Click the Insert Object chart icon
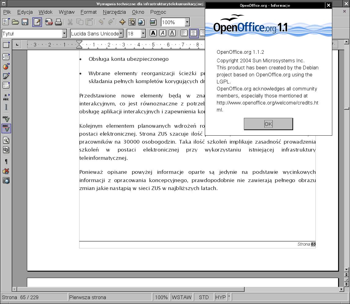Image resolution: width=350 pixels, height=304 pixels. [x=6, y=66]
